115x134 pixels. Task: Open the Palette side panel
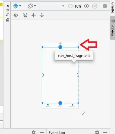tap(8, 13)
